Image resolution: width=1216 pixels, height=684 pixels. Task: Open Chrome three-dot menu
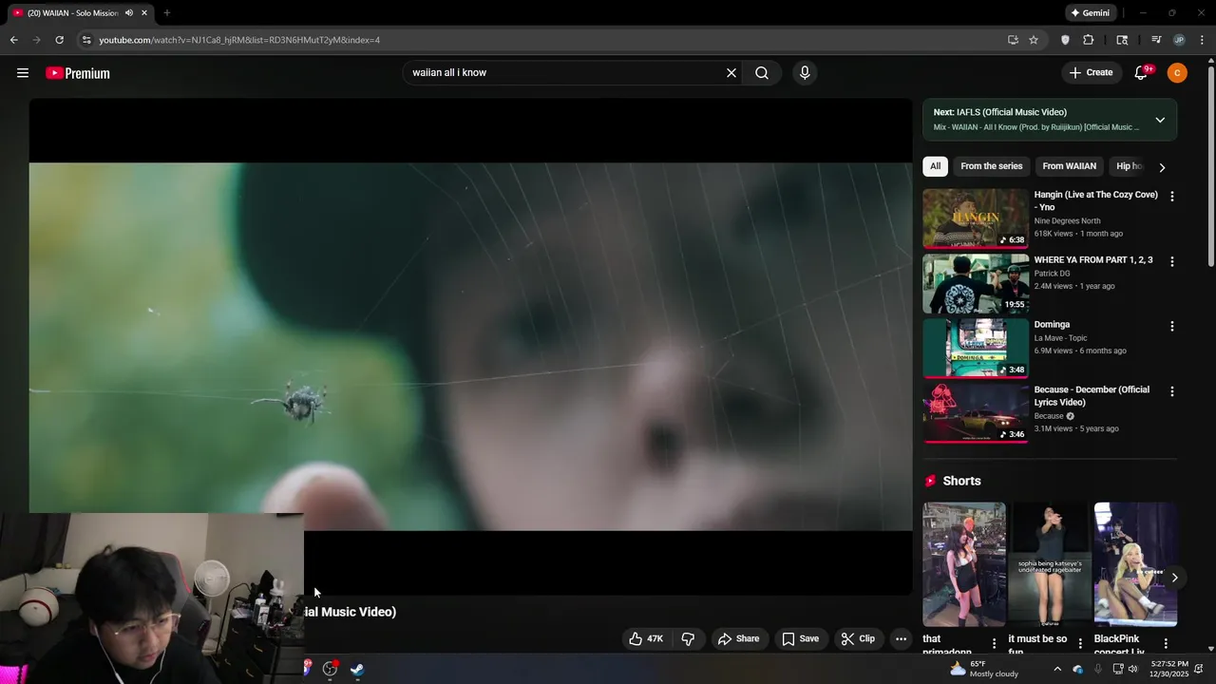coord(1203,40)
